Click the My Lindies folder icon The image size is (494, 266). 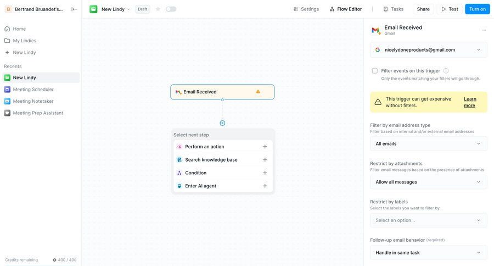7,41
